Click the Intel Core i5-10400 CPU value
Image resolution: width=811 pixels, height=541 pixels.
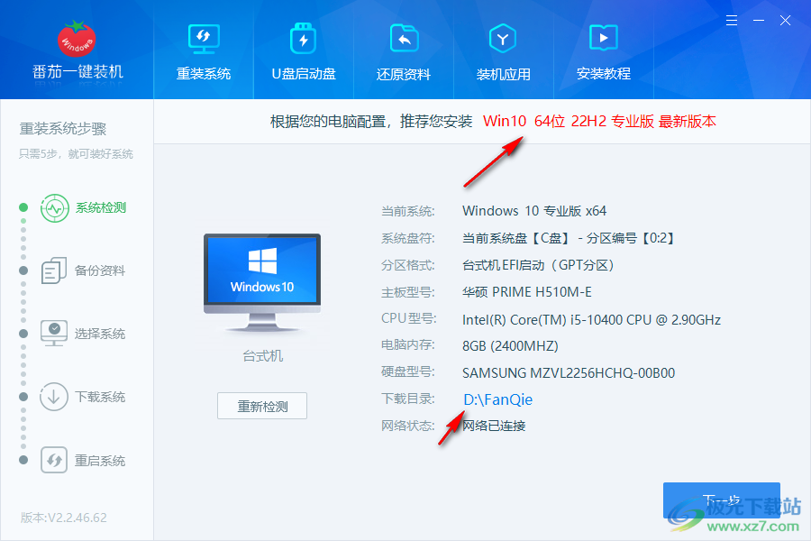pos(592,320)
